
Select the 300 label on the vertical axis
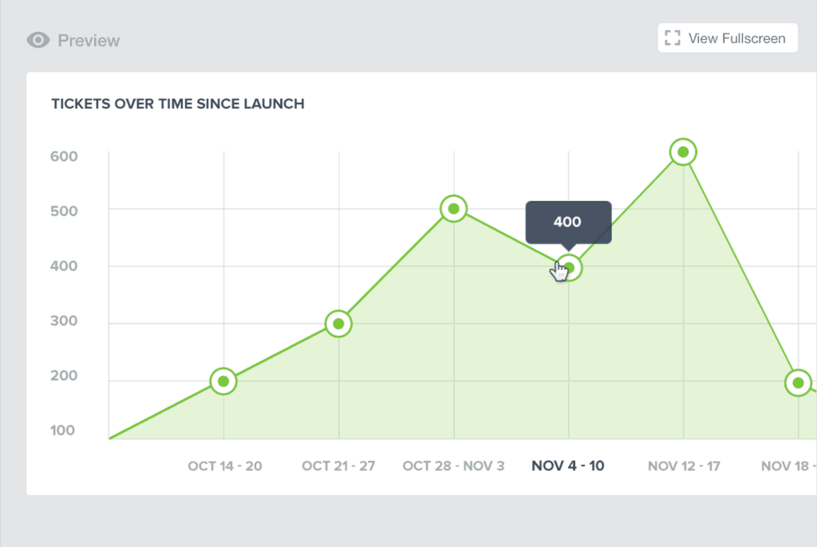coord(64,321)
